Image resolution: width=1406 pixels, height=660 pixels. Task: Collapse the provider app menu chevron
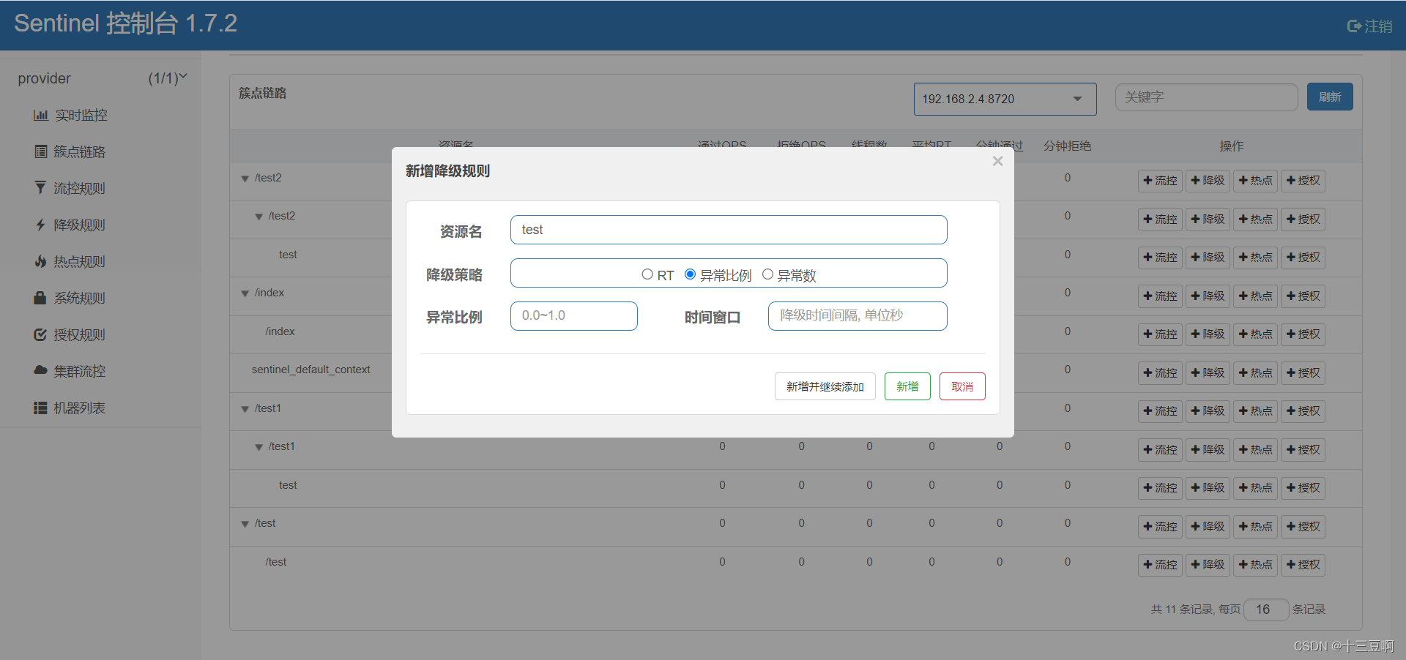pyautogui.click(x=183, y=77)
